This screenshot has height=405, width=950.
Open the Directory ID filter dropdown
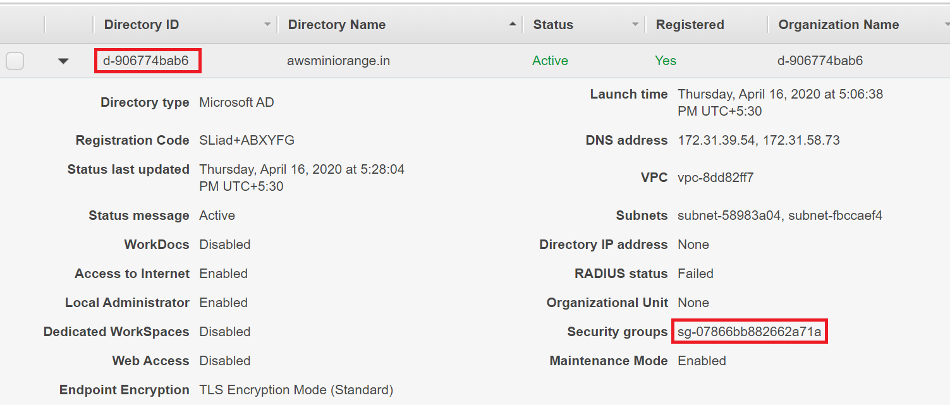tap(267, 24)
